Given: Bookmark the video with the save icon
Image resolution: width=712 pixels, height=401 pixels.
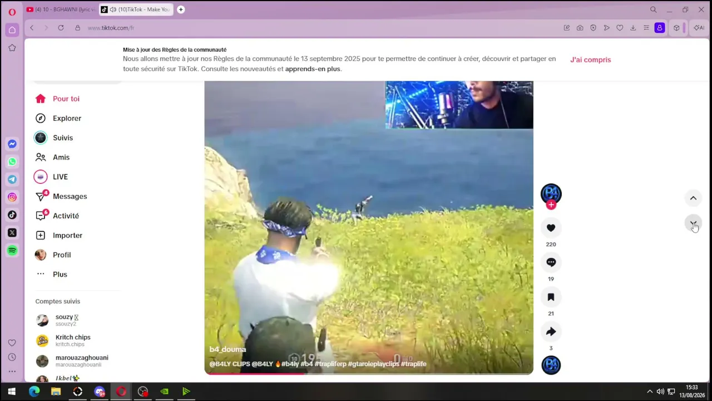Looking at the screenshot, I should (551, 297).
